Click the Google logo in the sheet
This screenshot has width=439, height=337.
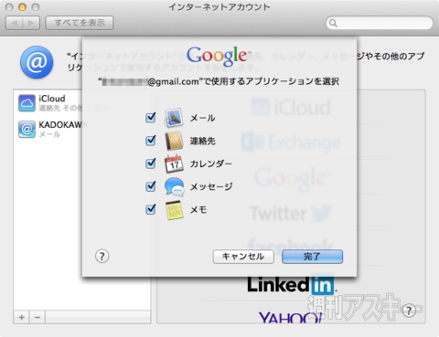pos(218,56)
